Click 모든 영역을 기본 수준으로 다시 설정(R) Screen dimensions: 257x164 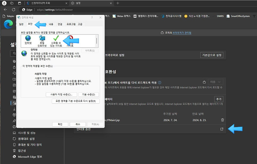click(x=76, y=101)
